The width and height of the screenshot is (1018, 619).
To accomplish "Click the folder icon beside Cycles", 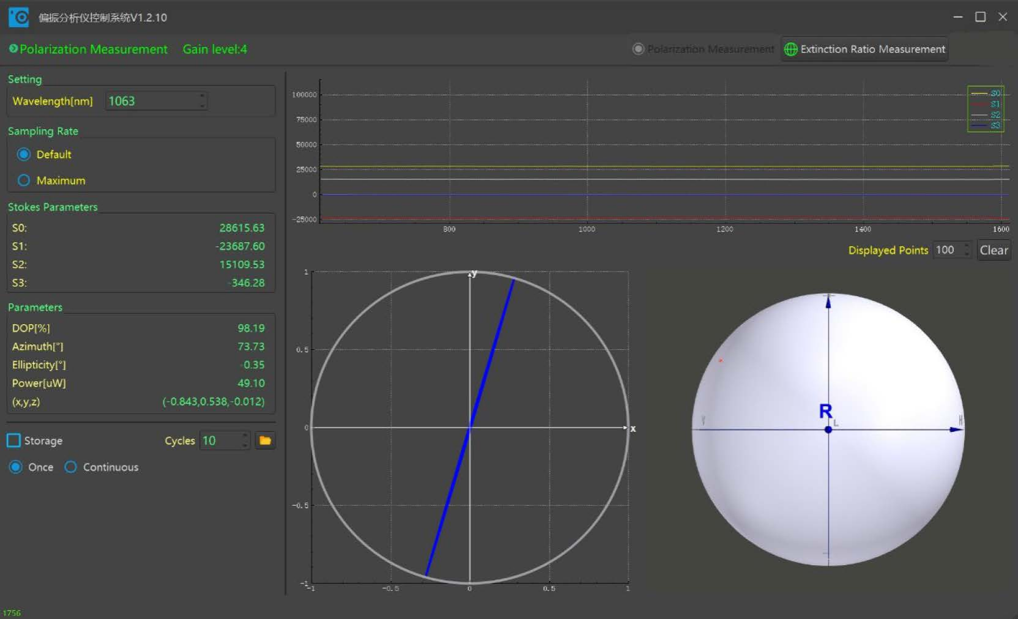I will [265, 440].
